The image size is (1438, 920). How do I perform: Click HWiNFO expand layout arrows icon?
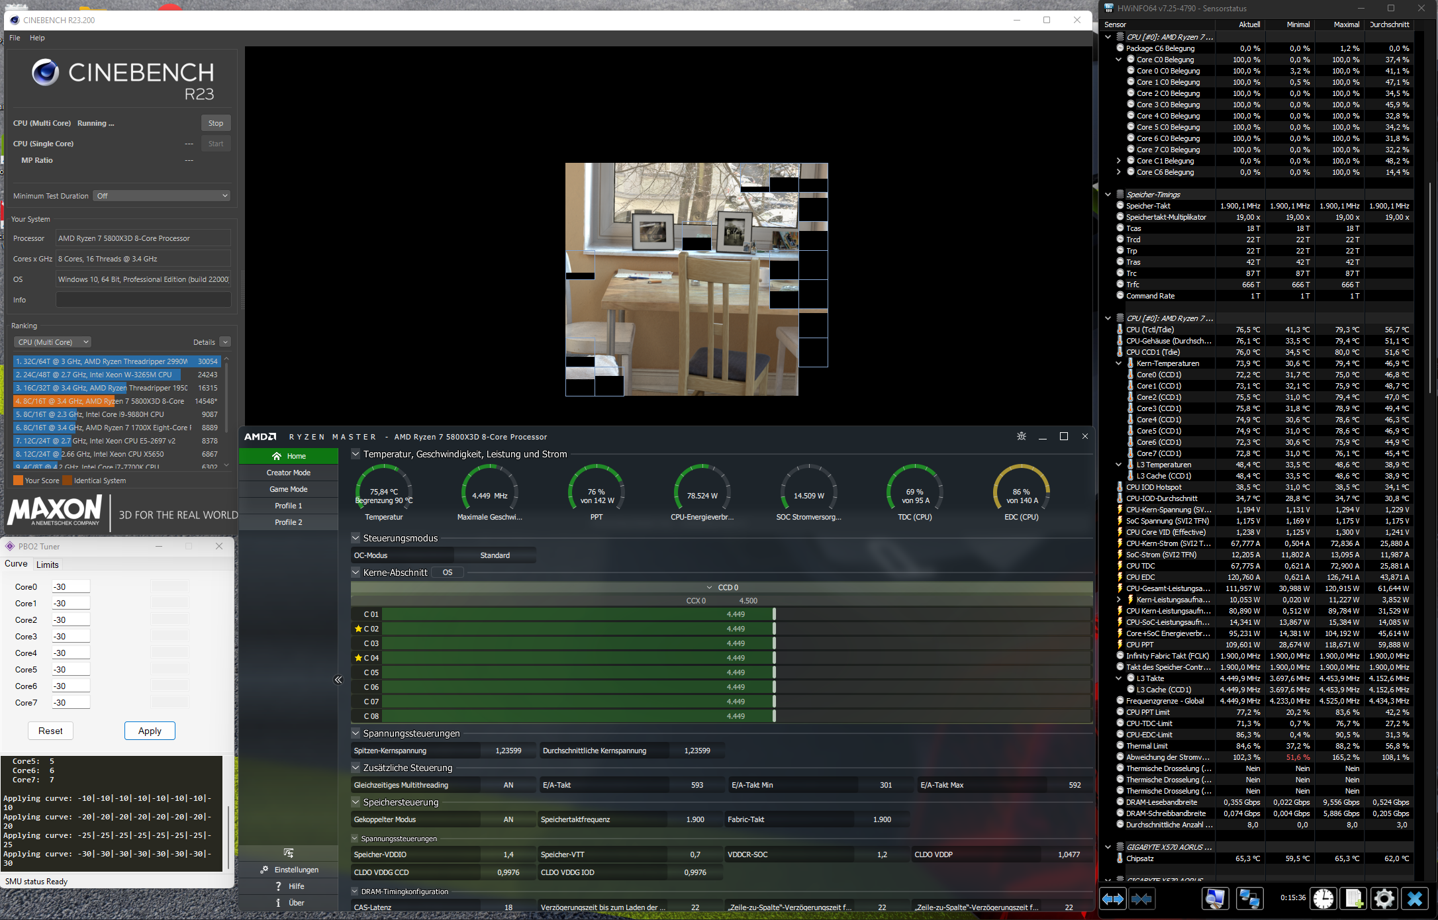click(x=1113, y=898)
